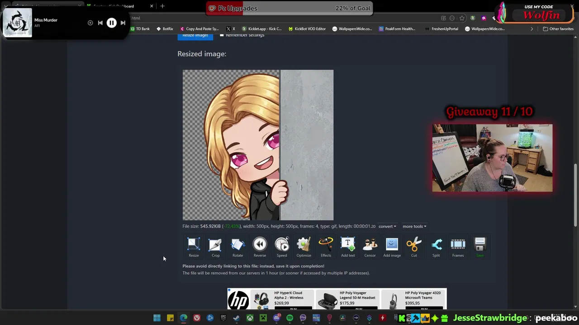Skip to next track in media player
This screenshot has height=325, width=579.
click(x=123, y=23)
